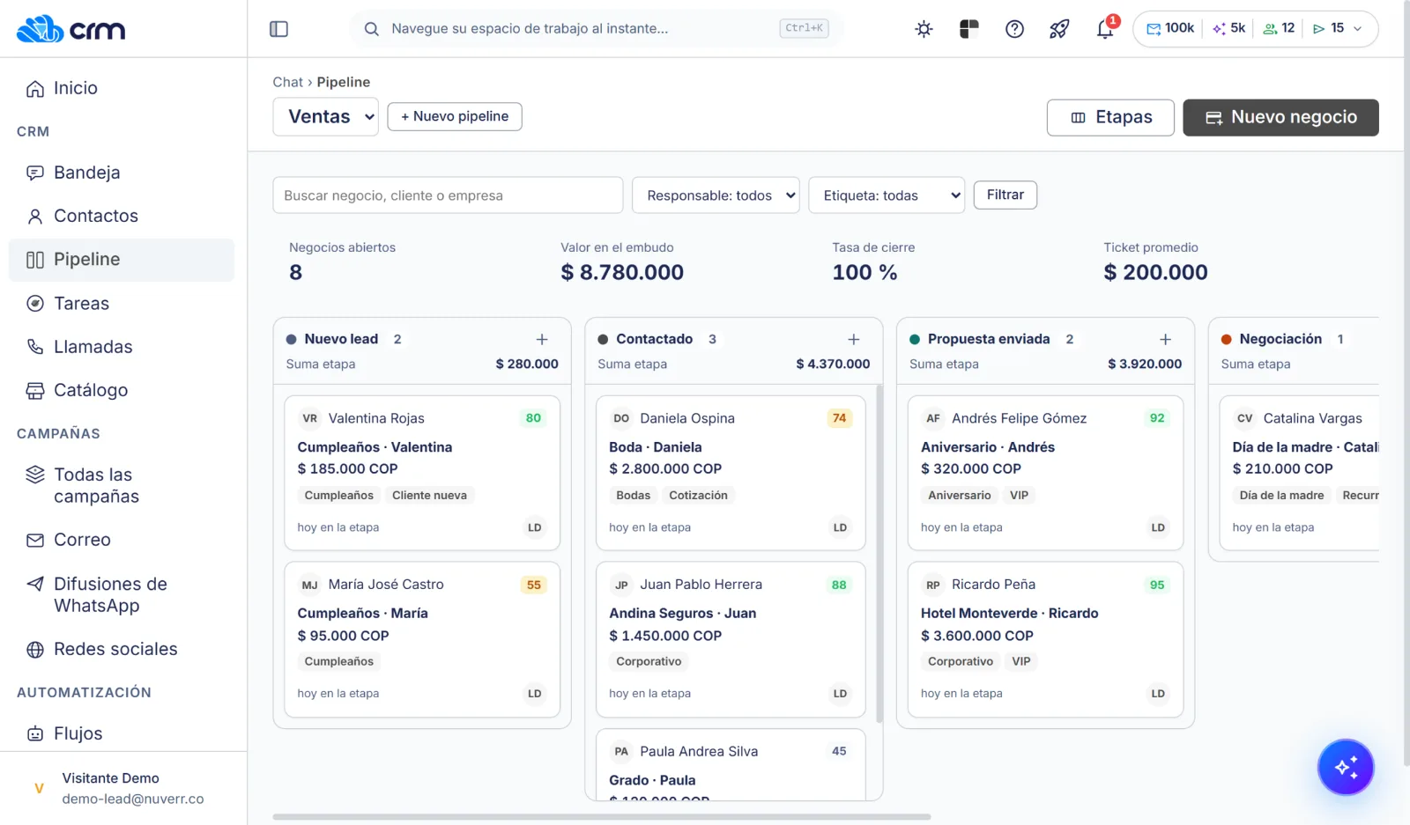Open Tareas in sidebar

pyautogui.click(x=122, y=304)
